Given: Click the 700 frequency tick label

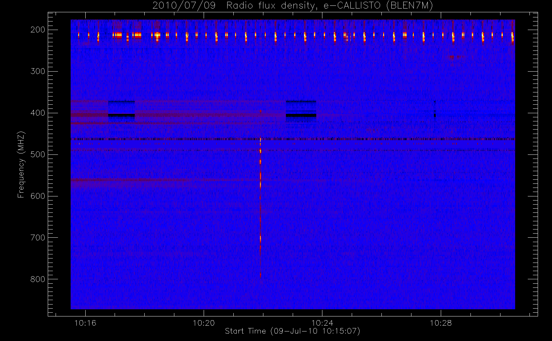Looking at the screenshot, I should (38, 238).
